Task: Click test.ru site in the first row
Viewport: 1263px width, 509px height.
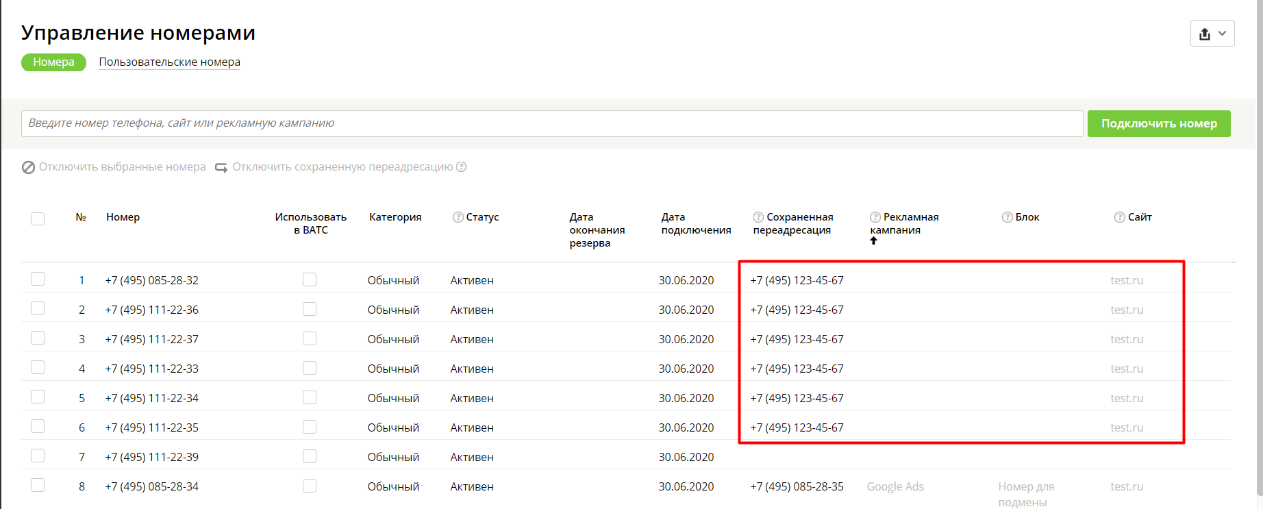Action: [1127, 280]
